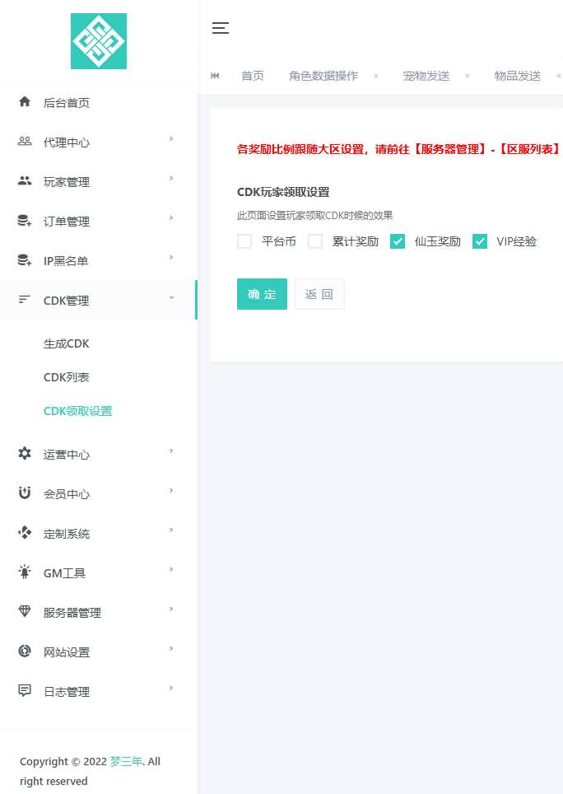Click the 运营中心 menu label
The image size is (563, 794).
[67, 455]
